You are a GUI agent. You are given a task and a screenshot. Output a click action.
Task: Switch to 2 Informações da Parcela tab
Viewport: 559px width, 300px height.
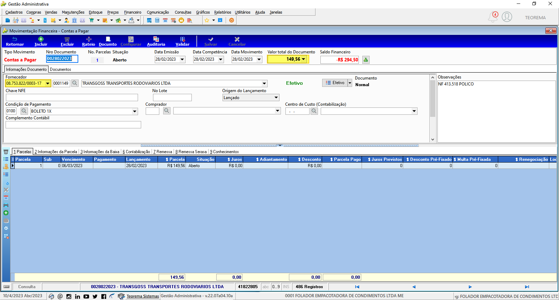coord(56,152)
